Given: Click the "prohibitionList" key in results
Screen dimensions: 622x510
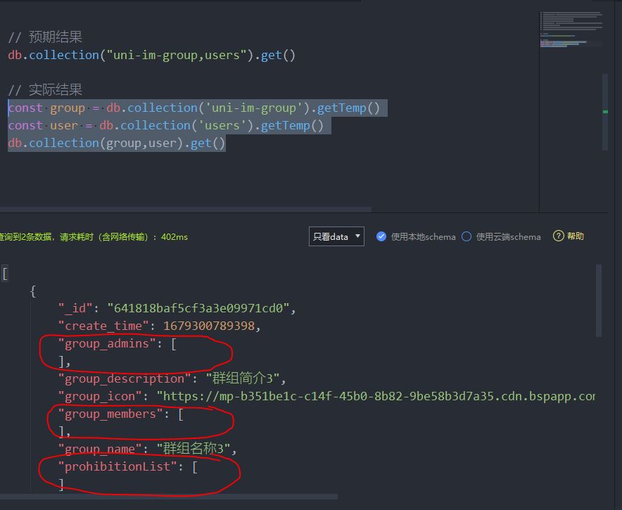Looking at the screenshot, I should [118, 467].
